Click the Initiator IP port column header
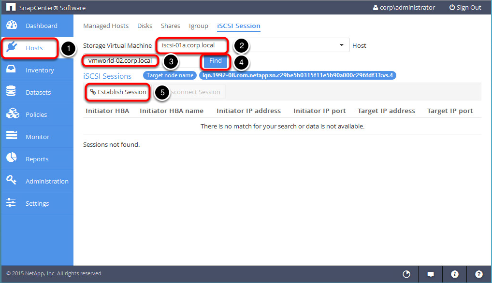This screenshot has width=492, height=283. tap(319, 111)
